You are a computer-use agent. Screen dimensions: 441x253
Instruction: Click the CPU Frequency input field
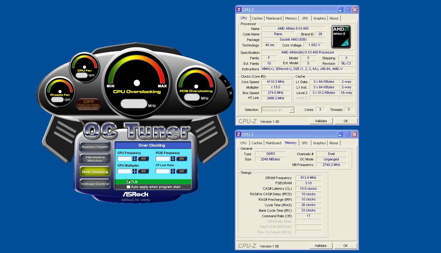(x=125, y=159)
